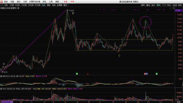Toggle the 叠加 overlay button
This screenshot has width=183, height=103.
click(x=148, y=5)
